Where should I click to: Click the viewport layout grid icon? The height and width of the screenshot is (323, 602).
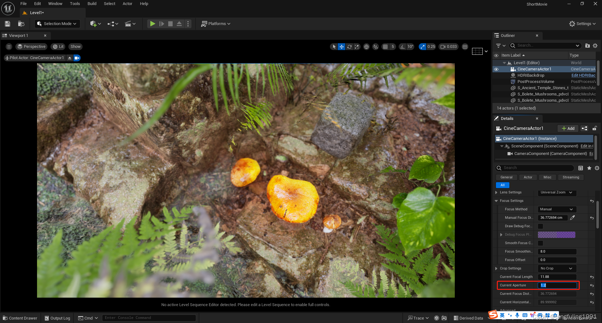pyautogui.click(x=465, y=47)
